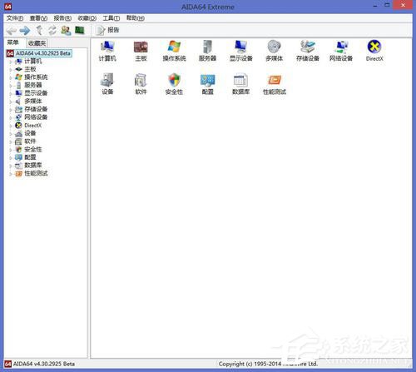
Task: Open the 收藏(O) menu
Action: pyautogui.click(x=87, y=18)
